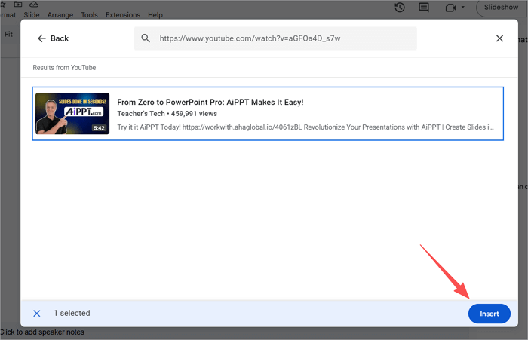Image resolution: width=528 pixels, height=340 pixels.
Task: Click the video description text
Action: (x=305, y=127)
